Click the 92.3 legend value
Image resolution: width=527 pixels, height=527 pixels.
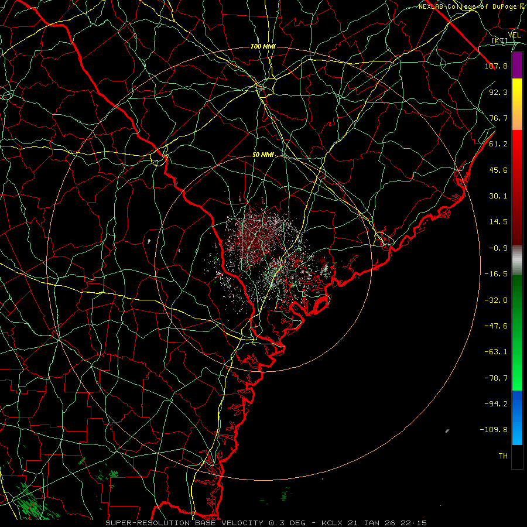click(x=498, y=92)
